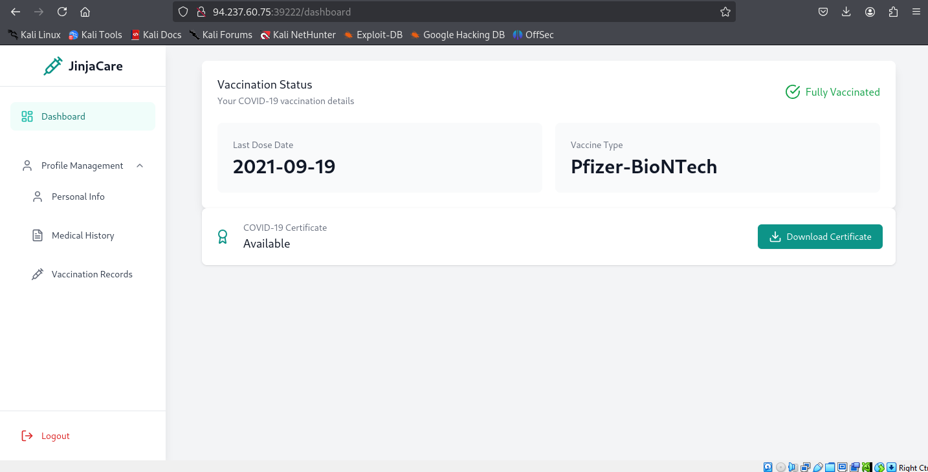The image size is (928, 472).
Task: Bookmark this page with star icon
Action: pos(725,12)
